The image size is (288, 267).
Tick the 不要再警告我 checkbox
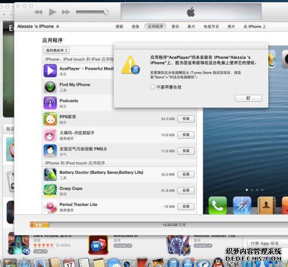click(x=153, y=87)
